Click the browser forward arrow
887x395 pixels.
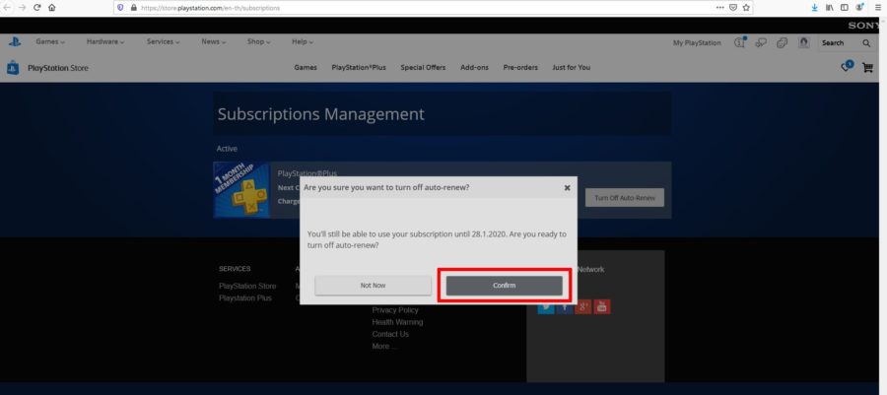click(22, 7)
